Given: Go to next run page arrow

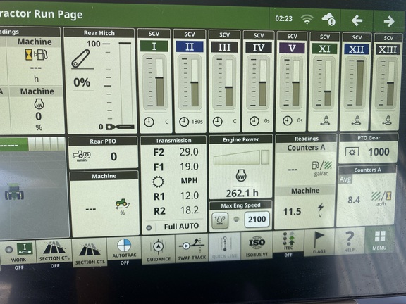Looking at the screenshot, I should 389,21.
